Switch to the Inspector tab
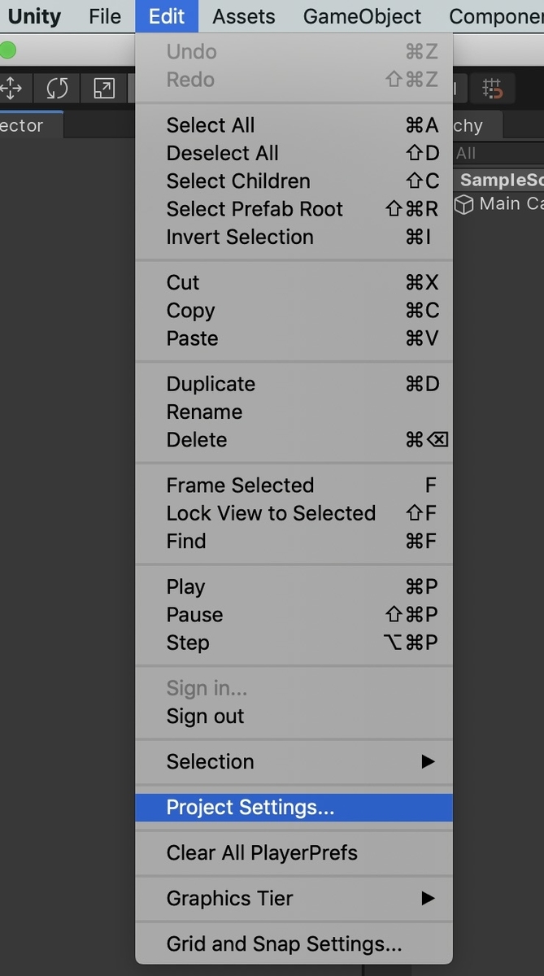Screen dimensions: 544x976 pyautogui.click(x=20, y=125)
